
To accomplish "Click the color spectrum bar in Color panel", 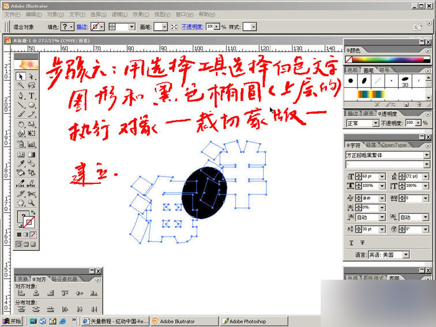I will [388, 59].
